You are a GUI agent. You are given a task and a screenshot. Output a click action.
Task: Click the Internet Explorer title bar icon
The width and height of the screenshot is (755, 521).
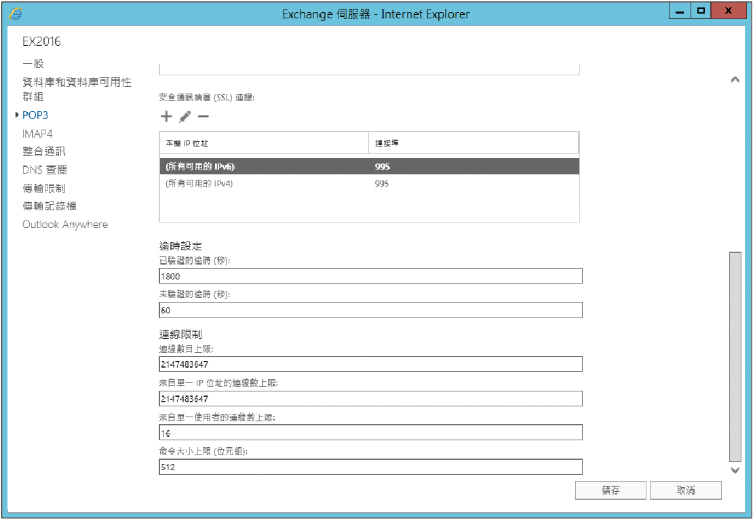click(16, 14)
